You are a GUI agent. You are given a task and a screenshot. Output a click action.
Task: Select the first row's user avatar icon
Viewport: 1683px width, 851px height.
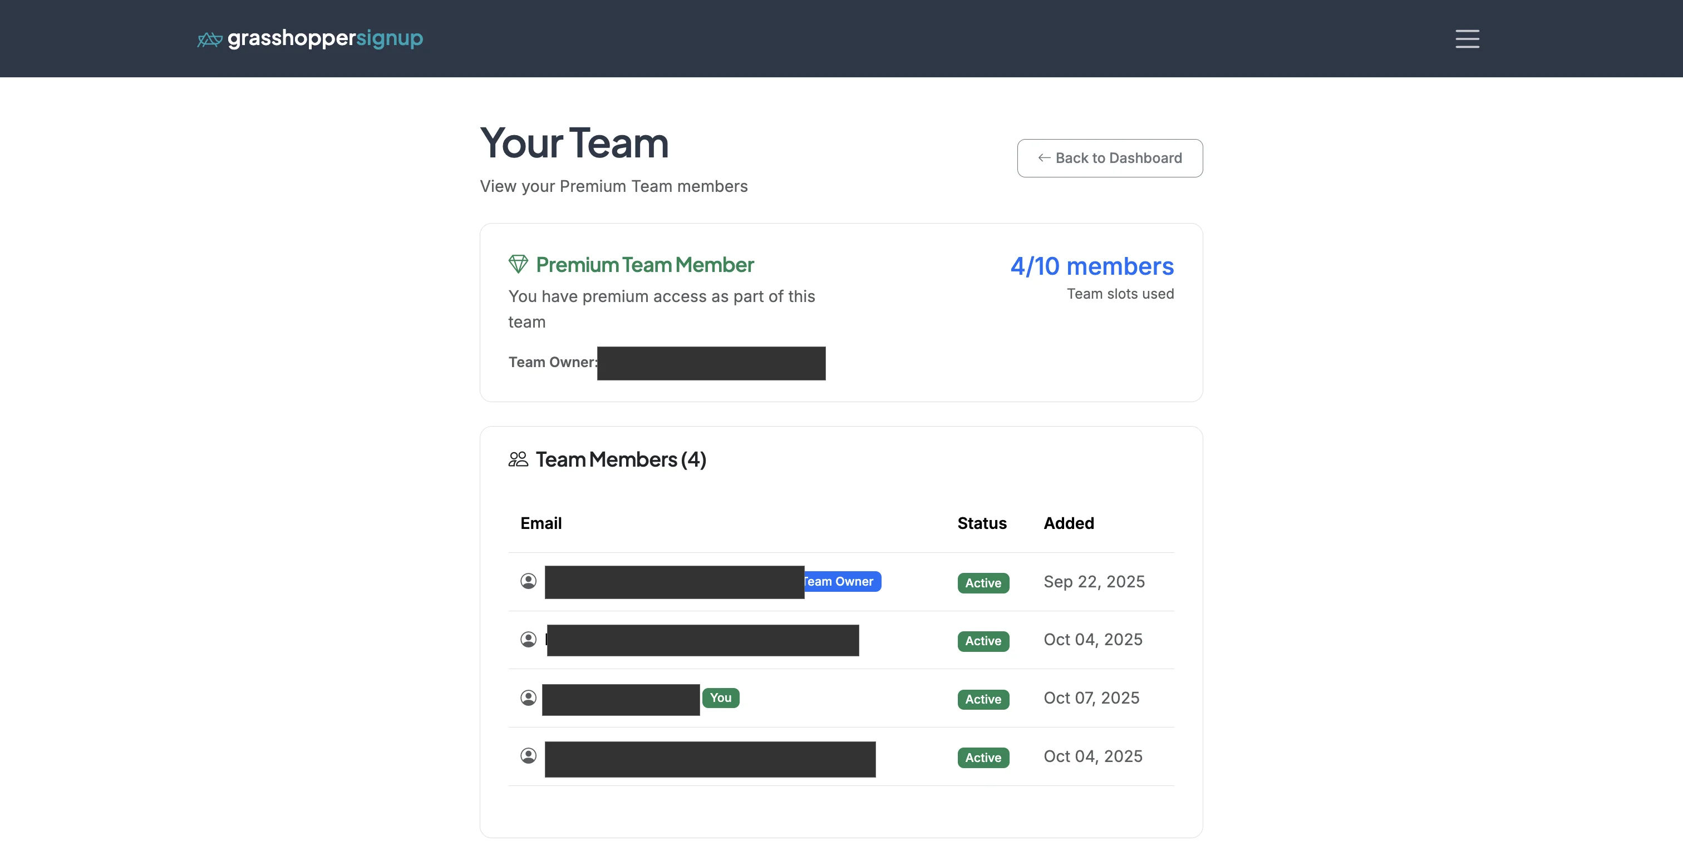point(529,581)
